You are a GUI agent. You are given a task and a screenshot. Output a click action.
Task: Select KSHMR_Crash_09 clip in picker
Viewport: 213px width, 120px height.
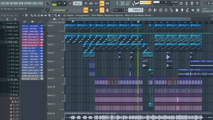click(32, 67)
